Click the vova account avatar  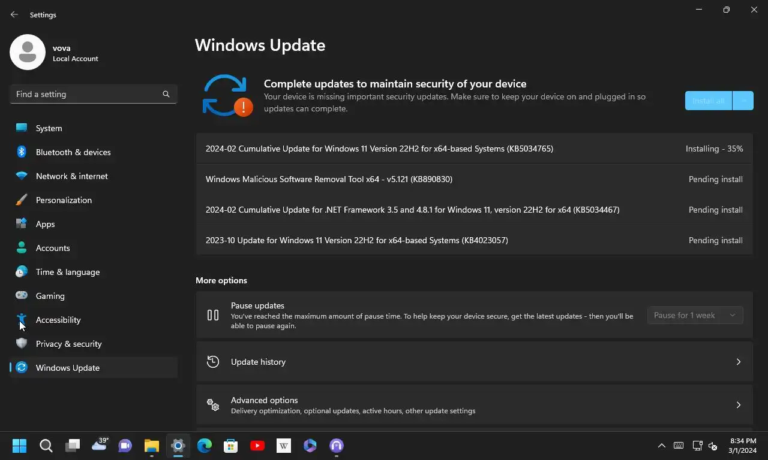28,52
